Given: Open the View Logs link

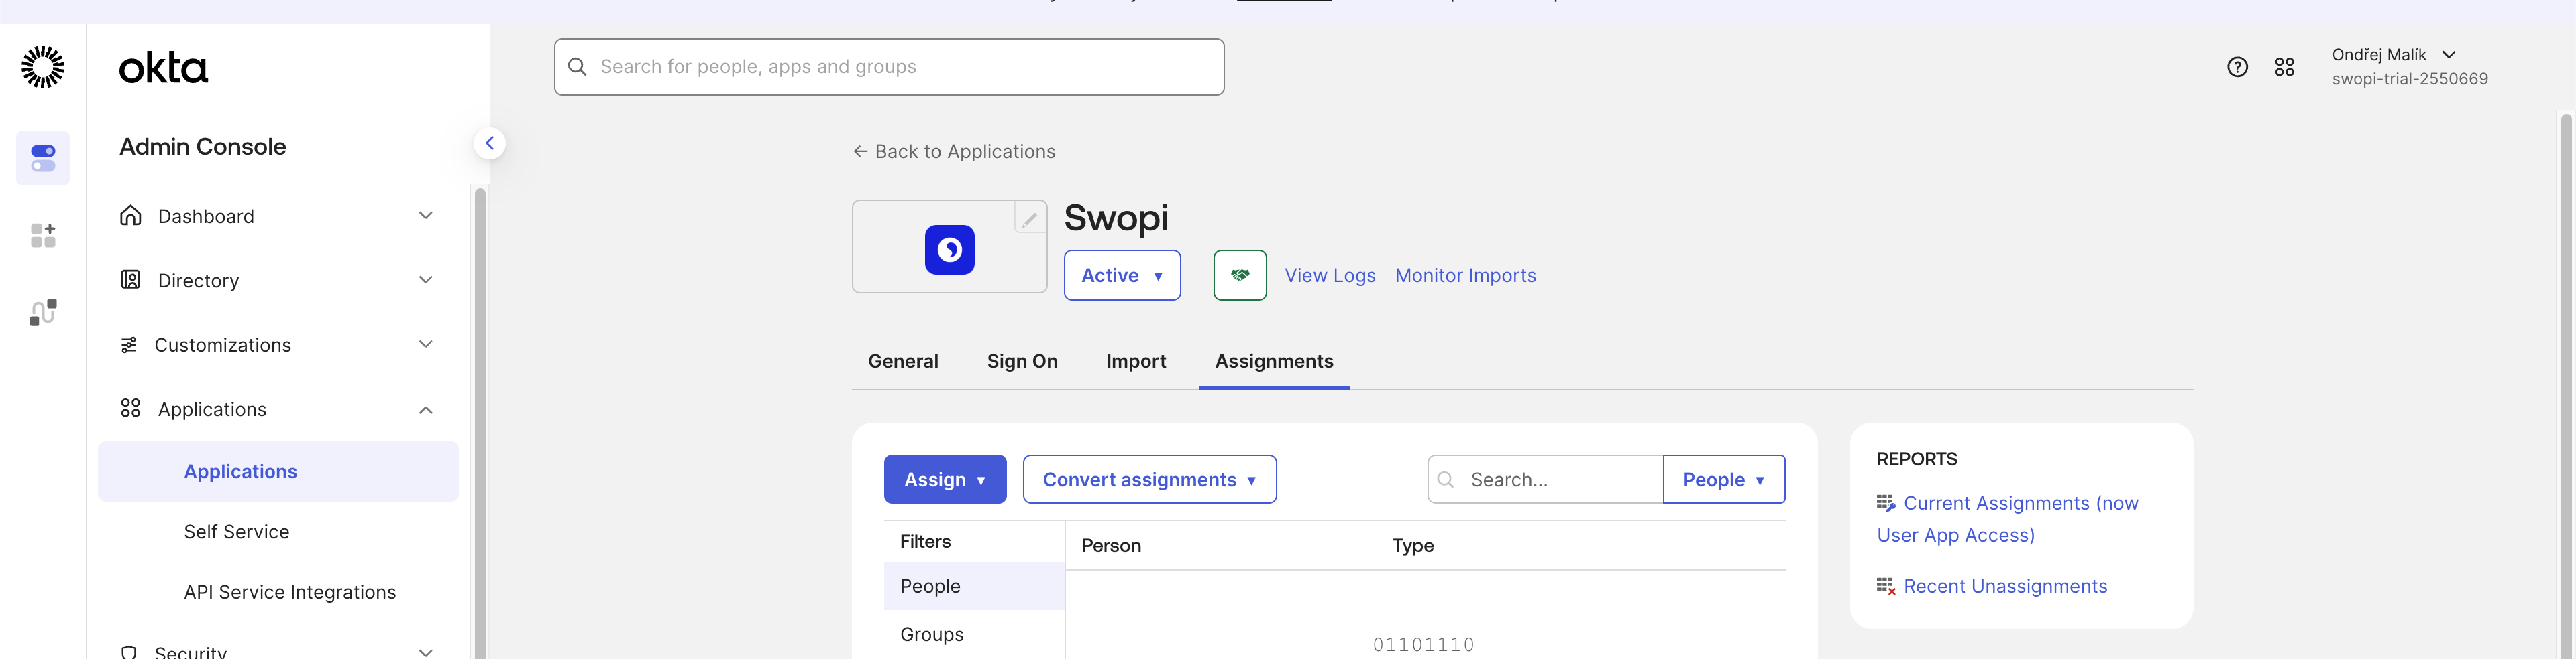Looking at the screenshot, I should tap(1330, 275).
